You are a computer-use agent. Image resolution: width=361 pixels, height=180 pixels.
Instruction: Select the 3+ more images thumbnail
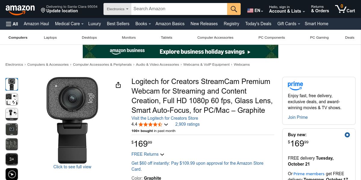[x=12, y=159]
